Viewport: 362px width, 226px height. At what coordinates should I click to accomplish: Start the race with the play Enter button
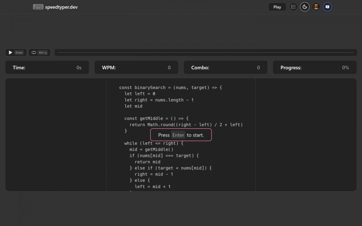click(16, 52)
